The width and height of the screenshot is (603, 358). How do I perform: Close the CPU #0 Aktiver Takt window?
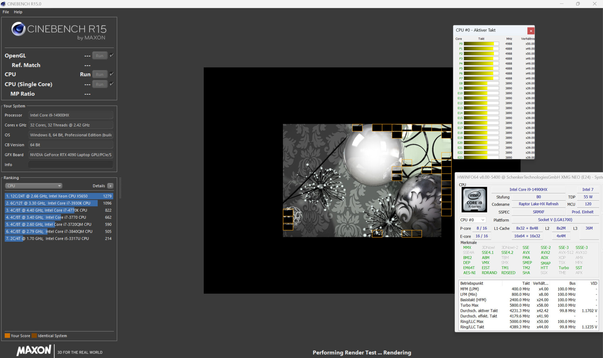pos(531,31)
